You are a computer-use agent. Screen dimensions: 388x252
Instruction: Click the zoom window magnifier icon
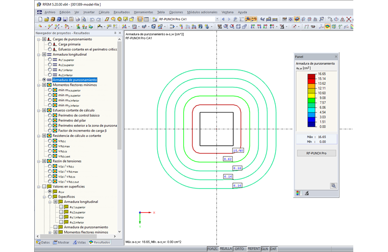[226, 27]
